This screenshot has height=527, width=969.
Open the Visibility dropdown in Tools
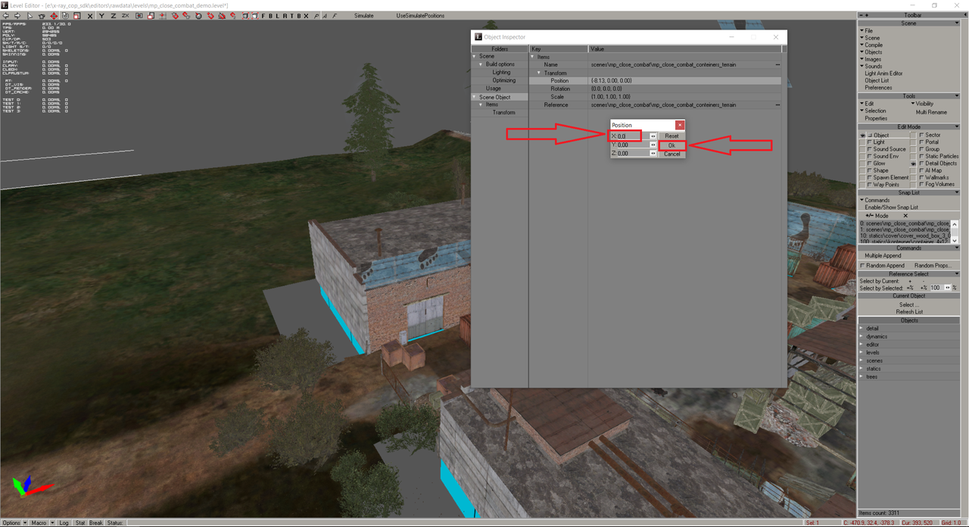[923, 104]
